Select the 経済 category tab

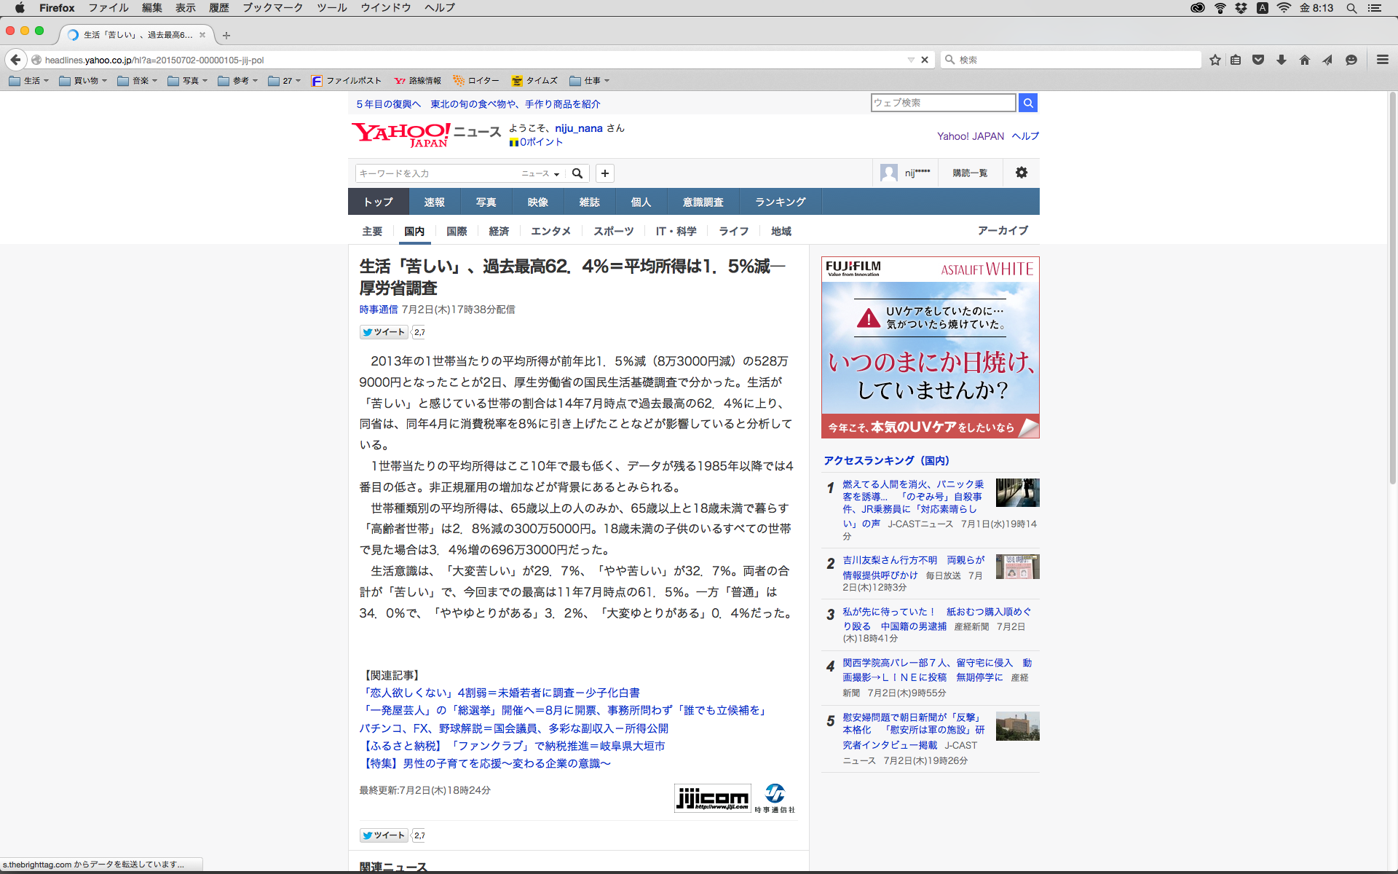pos(499,231)
